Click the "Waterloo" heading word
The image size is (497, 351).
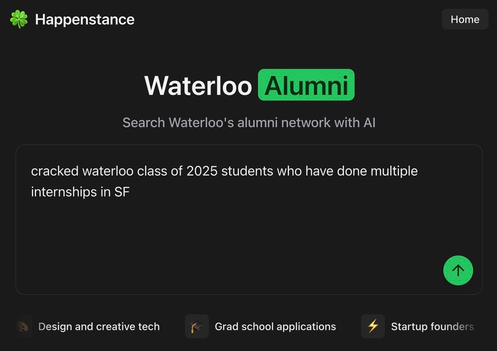(x=198, y=85)
